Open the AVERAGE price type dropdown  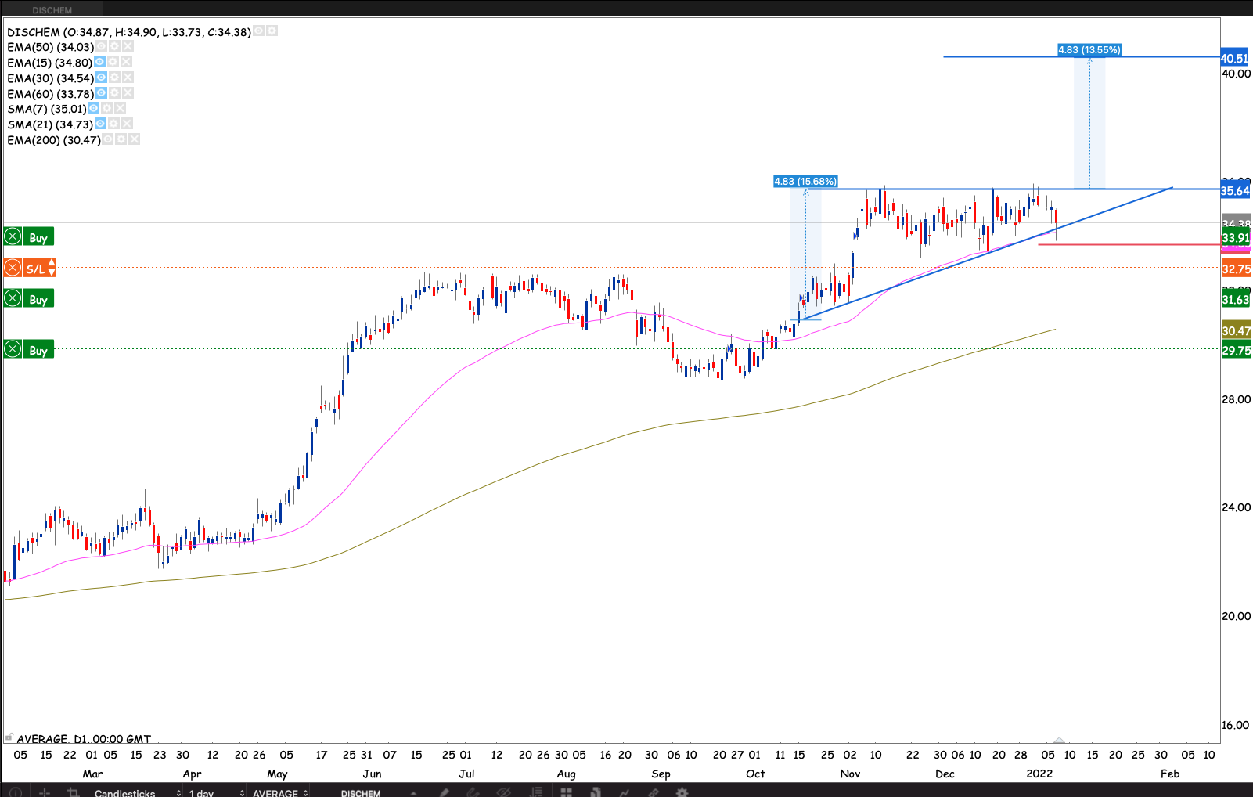point(280,792)
